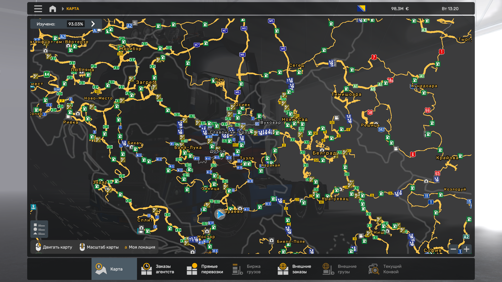
Task: Click the photo viewpoint icon near Mostar
Action: tap(207, 231)
